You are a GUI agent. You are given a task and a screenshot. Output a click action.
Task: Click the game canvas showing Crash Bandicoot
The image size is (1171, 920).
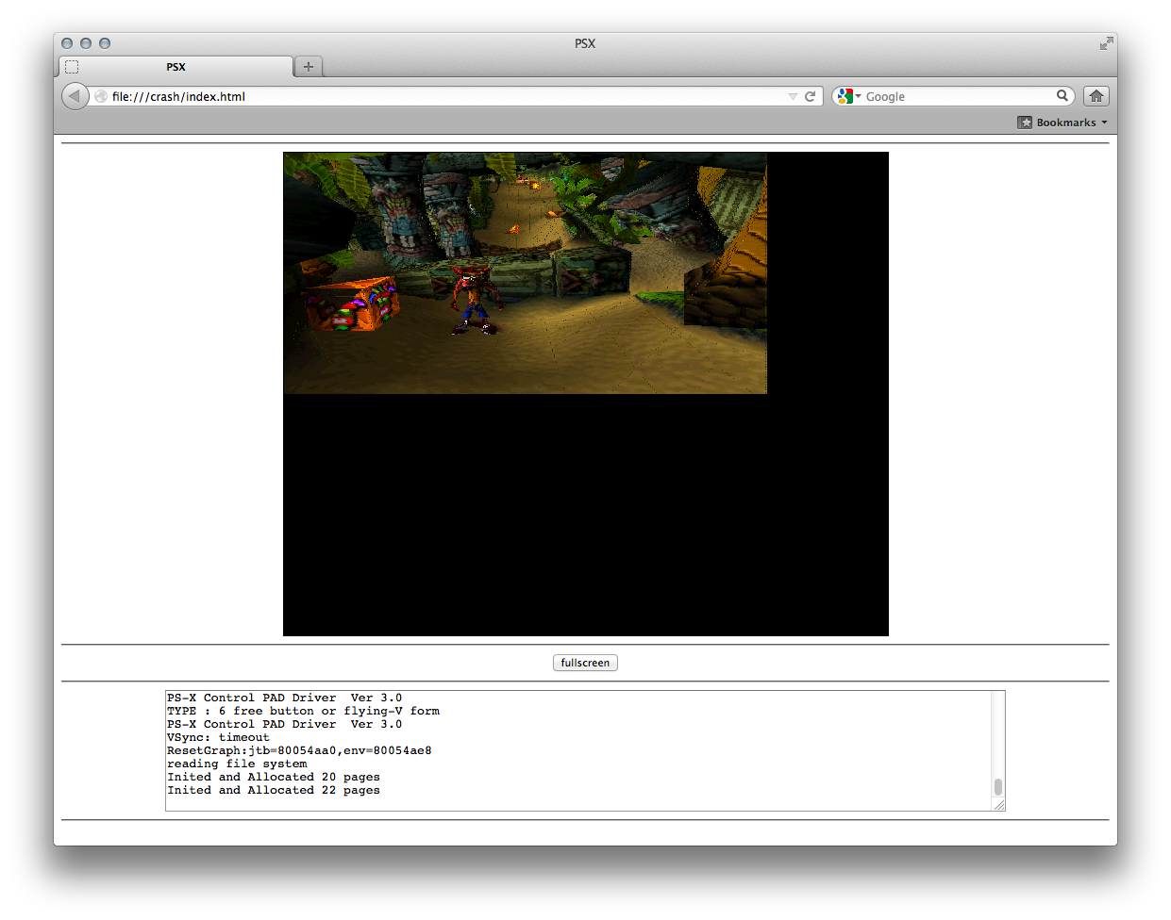pos(586,394)
